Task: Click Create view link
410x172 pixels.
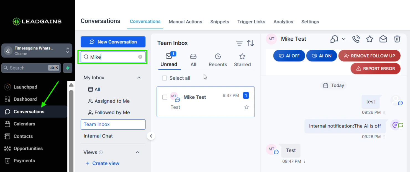Action: coord(103,163)
